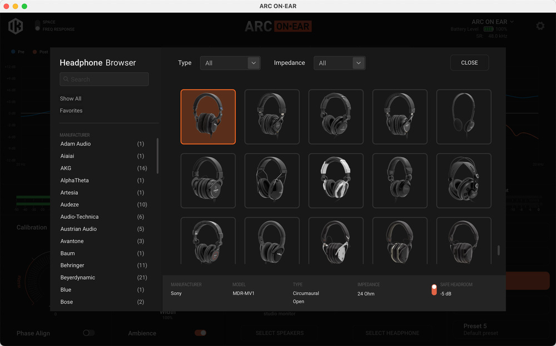
Task: Click the green macOS fullscreen button
Action: point(24,6)
